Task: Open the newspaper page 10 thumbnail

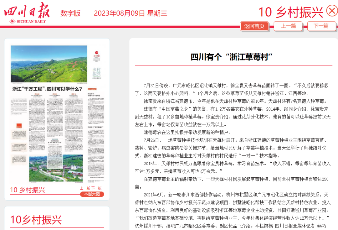Action: pyautogui.click(x=57, y=114)
